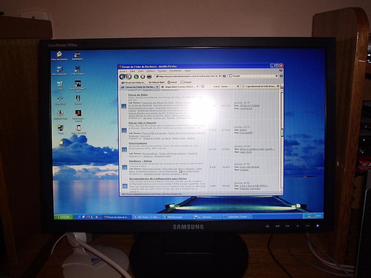Image resolution: width=371 pixels, height=278 pixels.
Task: Launch the CyberScript desktop shortcut
Action: (x=60, y=101)
